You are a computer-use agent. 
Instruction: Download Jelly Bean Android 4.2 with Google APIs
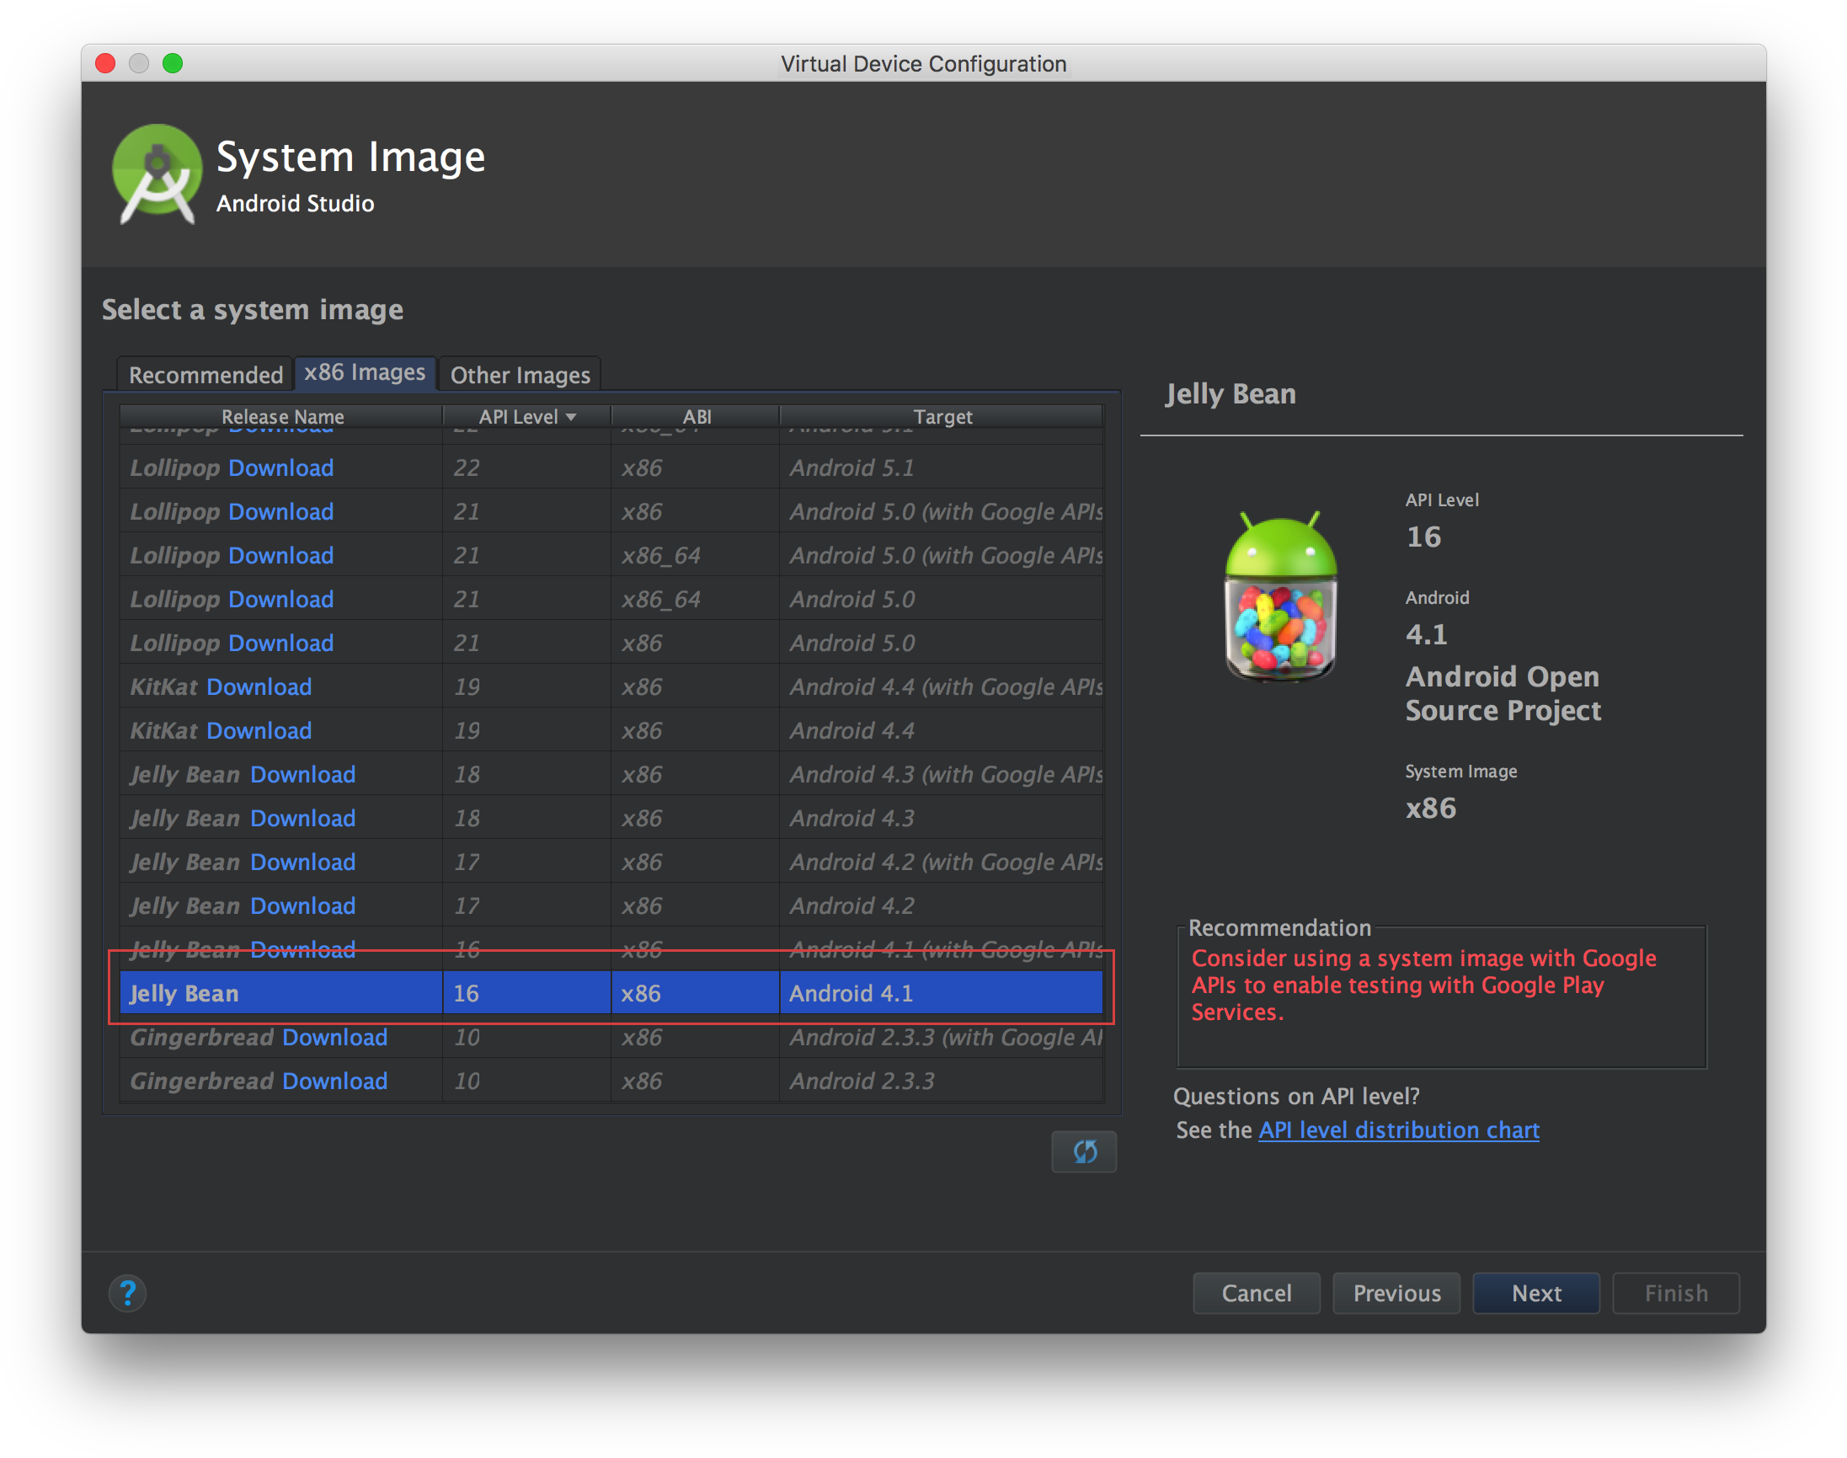pyautogui.click(x=303, y=863)
